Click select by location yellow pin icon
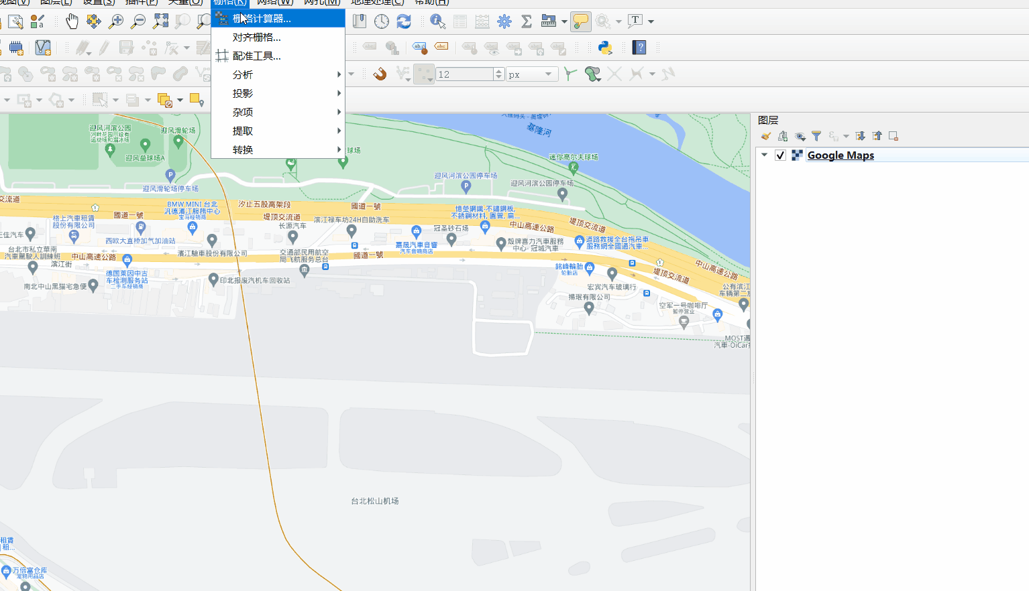Image resolution: width=1029 pixels, height=591 pixels. [x=197, y=100]
